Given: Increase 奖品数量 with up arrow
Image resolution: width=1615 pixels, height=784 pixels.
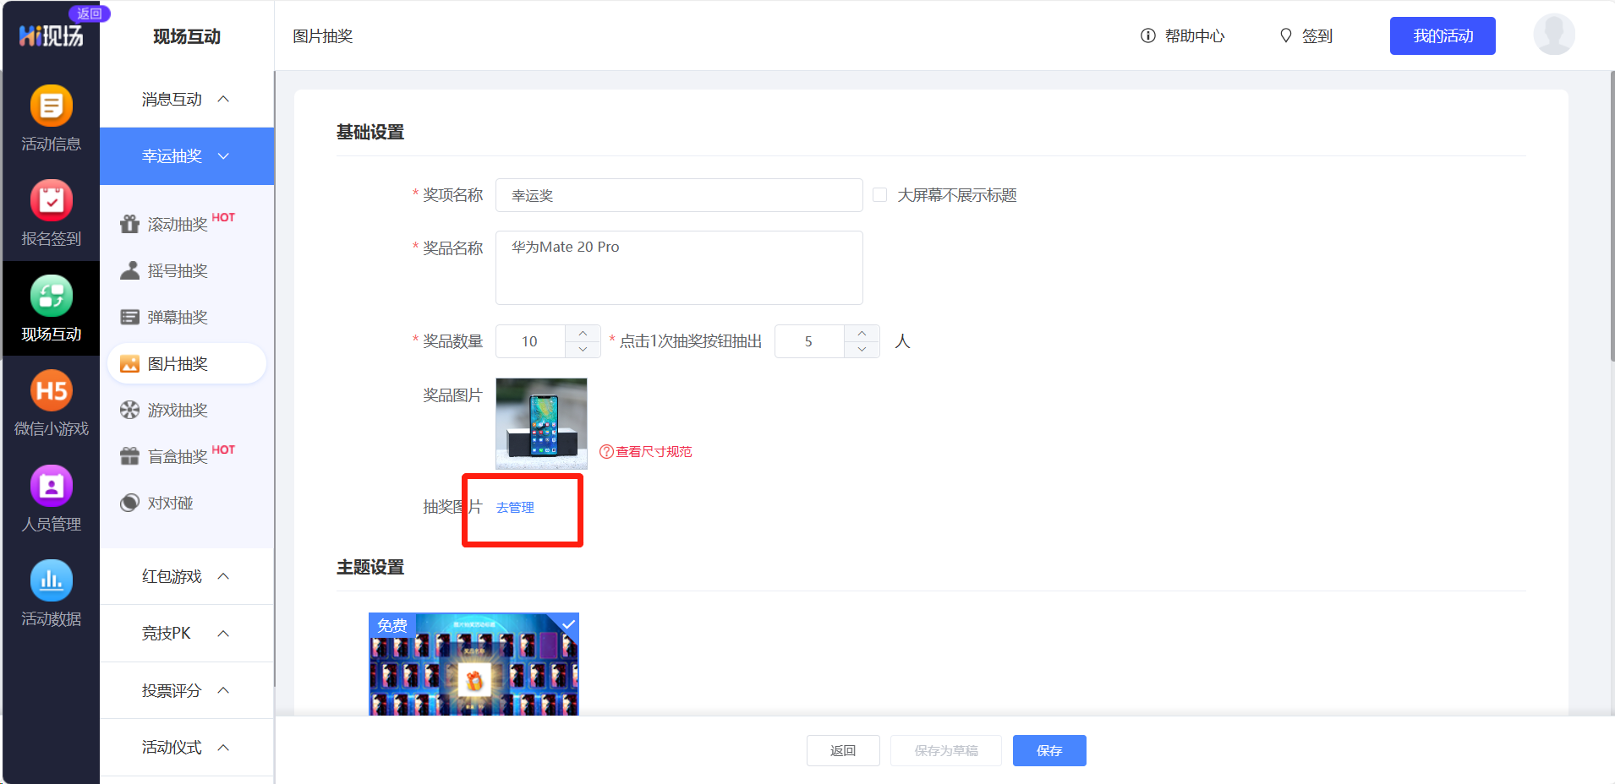Looking at the screenshot, I should [x=583, y=334].
